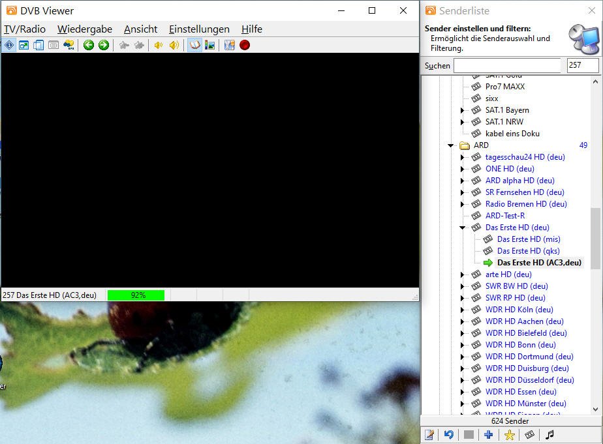Click the volume down speaker icon

(159, 45)
